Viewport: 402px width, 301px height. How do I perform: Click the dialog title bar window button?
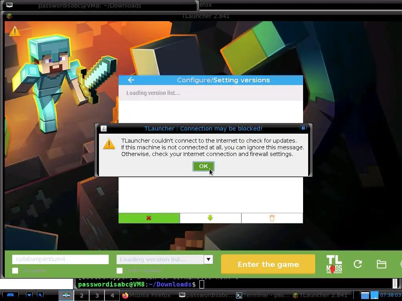pyautogui.click(x=303, y=128)
